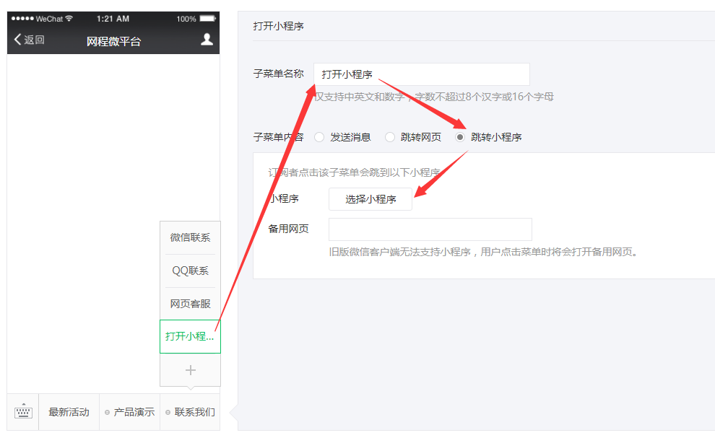Open the profile person icon in header
This screenshot has width=715, height=443.
click(x=207, y=40)
